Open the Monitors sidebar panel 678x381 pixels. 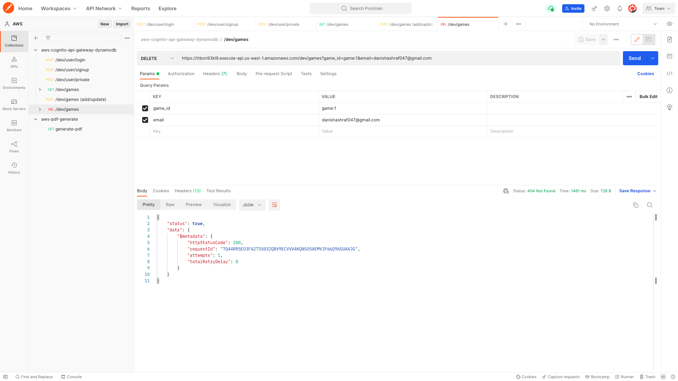14,126
